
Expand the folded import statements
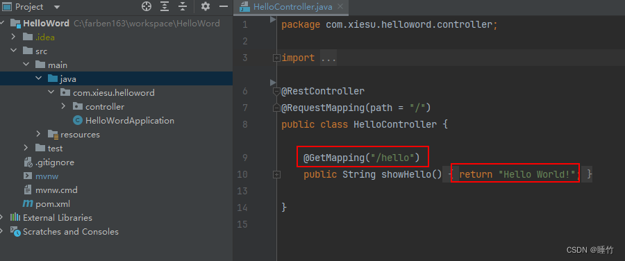[x=276, y=58]
